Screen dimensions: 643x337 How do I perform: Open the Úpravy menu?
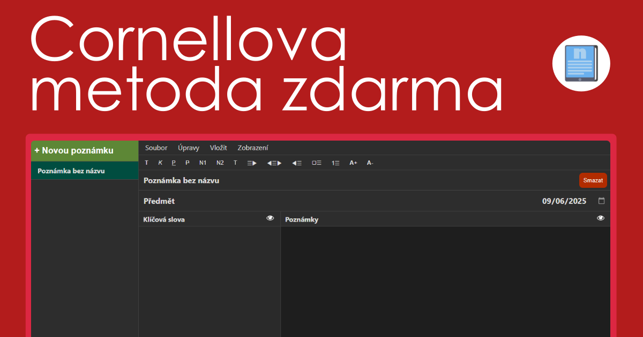point(189,148)
